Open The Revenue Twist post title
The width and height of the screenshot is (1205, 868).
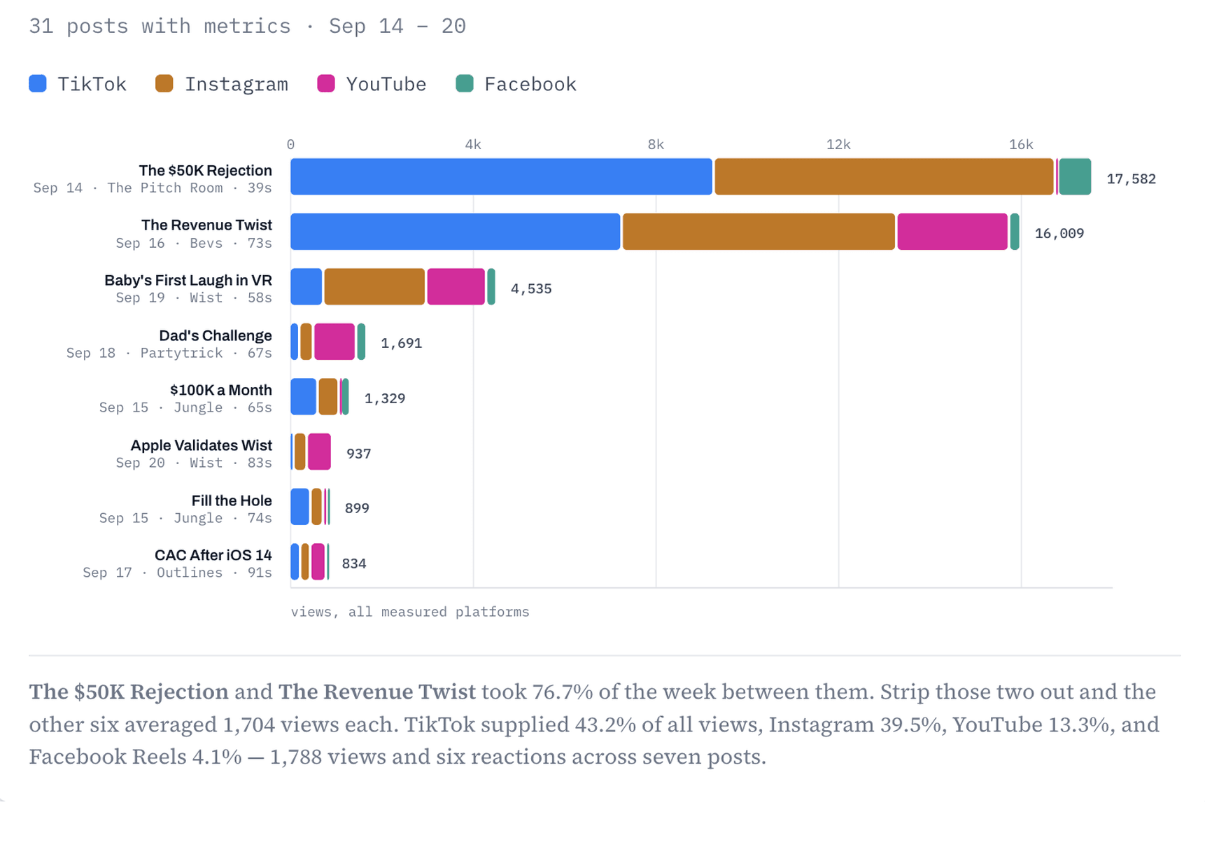[x=206, y=225]
